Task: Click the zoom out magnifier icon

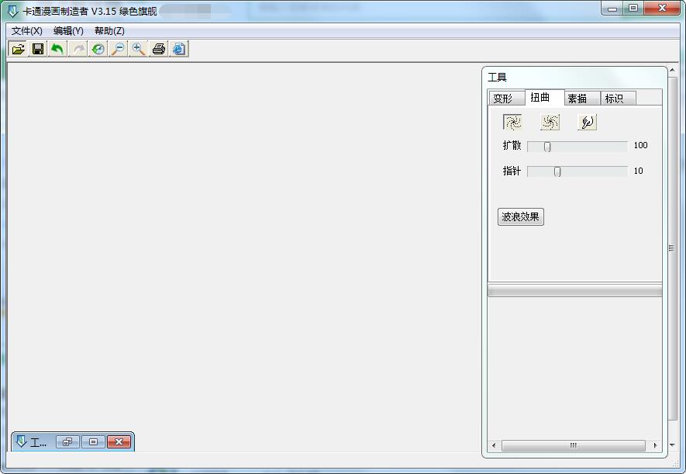Action: coord(118,49)
